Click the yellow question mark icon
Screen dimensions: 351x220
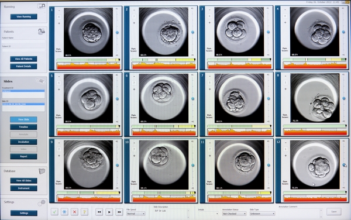point(84,212)
